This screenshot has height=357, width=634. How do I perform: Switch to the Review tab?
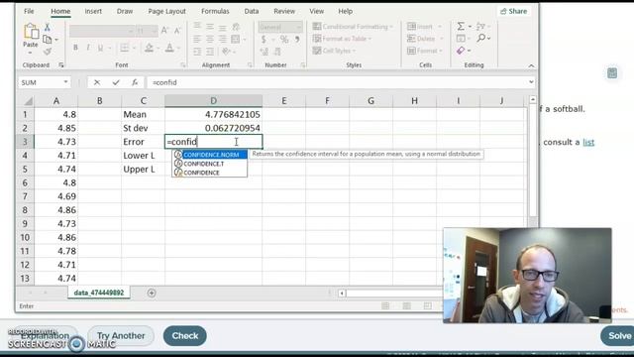(x=284, y=11)
